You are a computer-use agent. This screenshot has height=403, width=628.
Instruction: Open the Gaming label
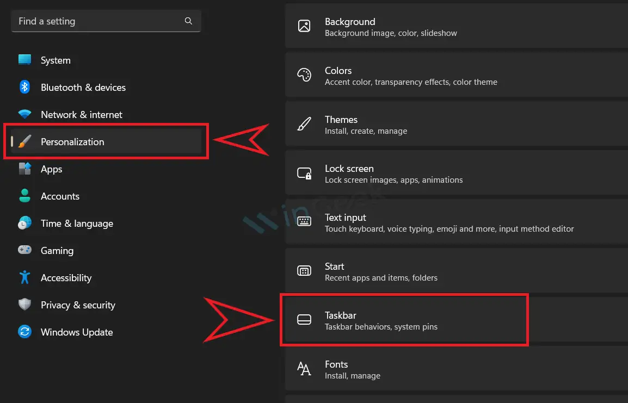57,251
